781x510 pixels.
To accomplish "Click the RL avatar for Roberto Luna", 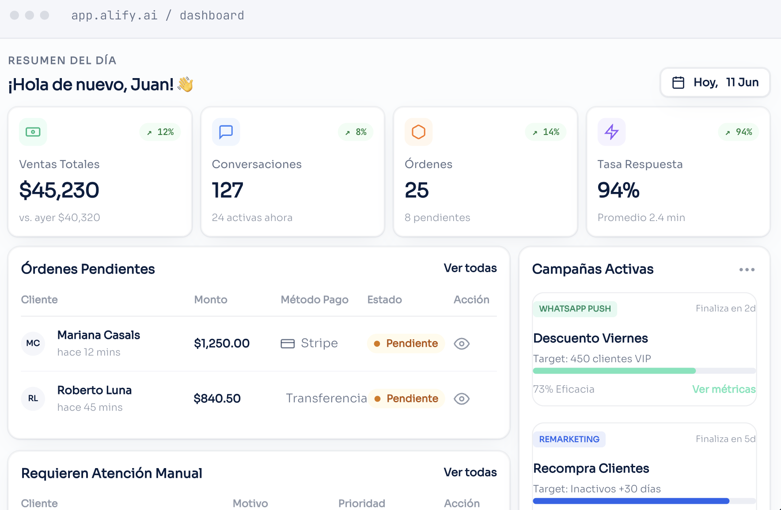I will click(x=33, y=398).
